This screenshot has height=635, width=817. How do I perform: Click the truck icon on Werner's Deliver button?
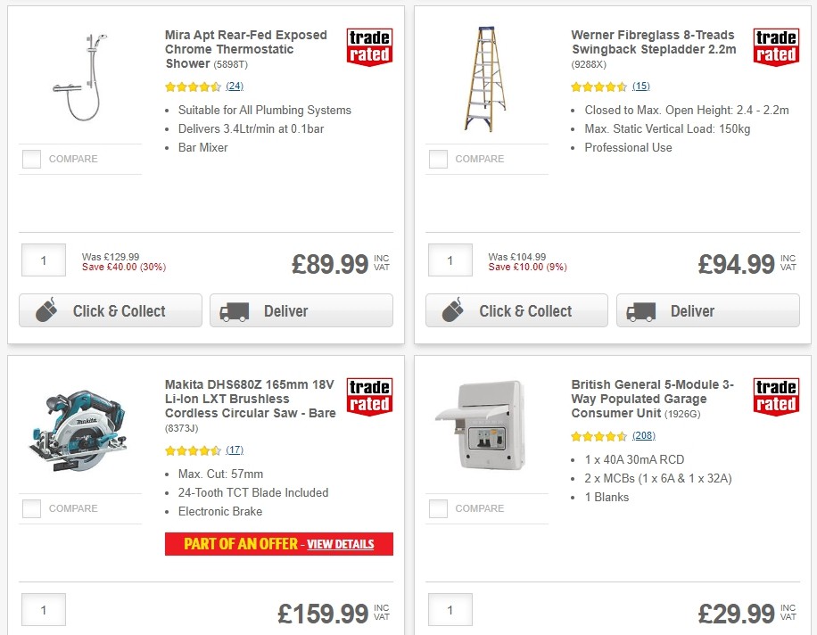(x=640, y=311)
